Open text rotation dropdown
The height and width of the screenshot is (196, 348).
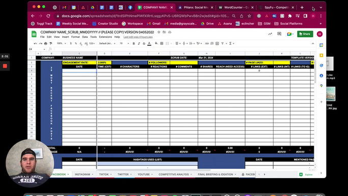(199, 43)
